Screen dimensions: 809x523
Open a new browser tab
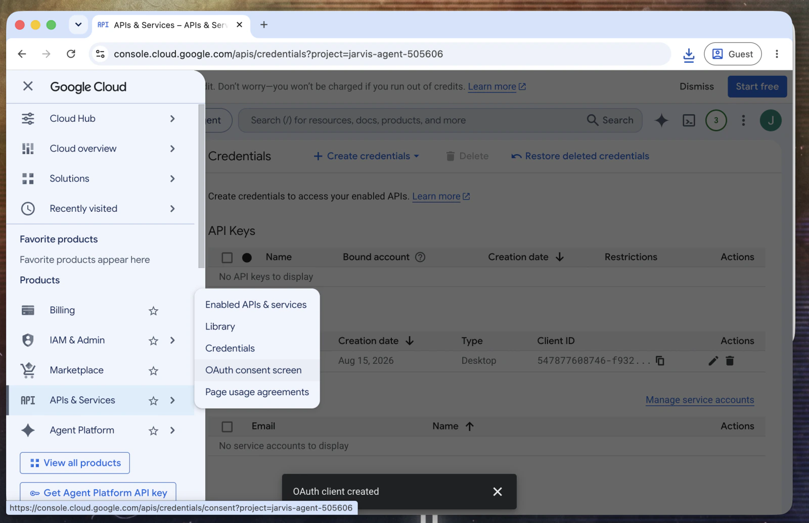click(264, 25)
